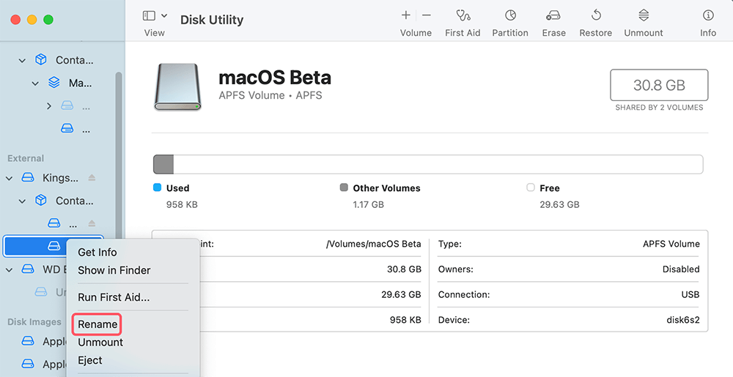Select the unnamed volume below Ma...
The height and width of the screenshot is (377, 733).
[x=67, y=128]
